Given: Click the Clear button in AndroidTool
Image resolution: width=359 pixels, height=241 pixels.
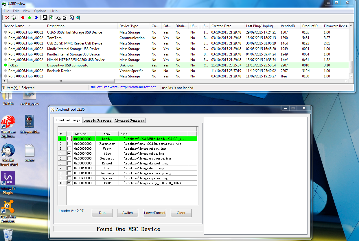Looking at the screenshot, I should (x=181, y=213).
